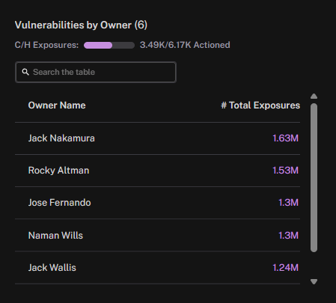Screen dimensions: 336x303
Task: Click the Vulnerabilities by Owner (6) title
Action: [81, 25]
